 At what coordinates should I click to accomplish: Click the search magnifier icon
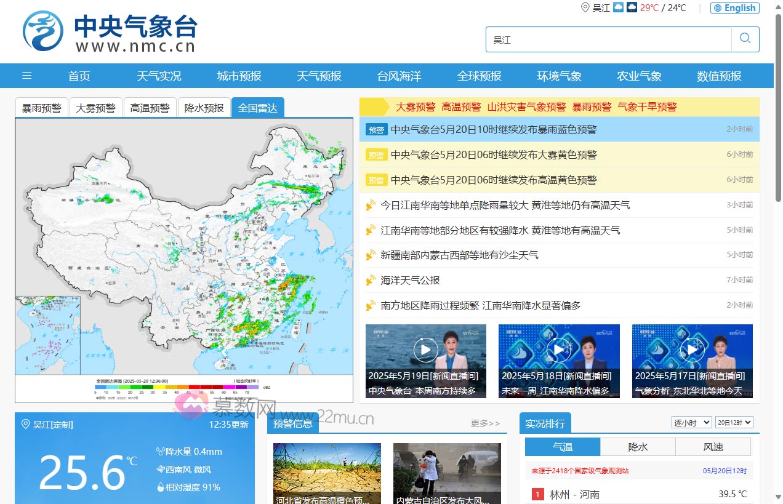[745, 39]
